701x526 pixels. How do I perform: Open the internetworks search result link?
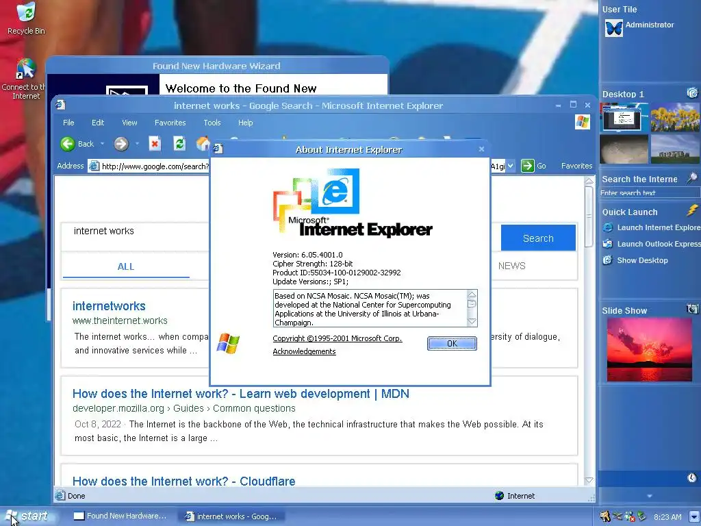pyautogui.click(x=109, y=306)
